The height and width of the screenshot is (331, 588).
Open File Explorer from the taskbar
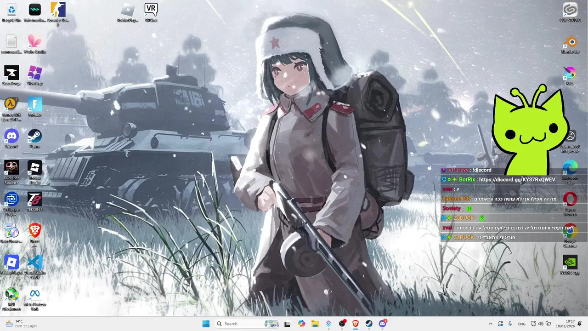pyautogui.click(x=315, y=324)
